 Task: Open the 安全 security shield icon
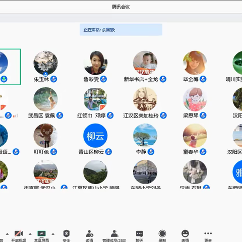(x=67, y=233)
